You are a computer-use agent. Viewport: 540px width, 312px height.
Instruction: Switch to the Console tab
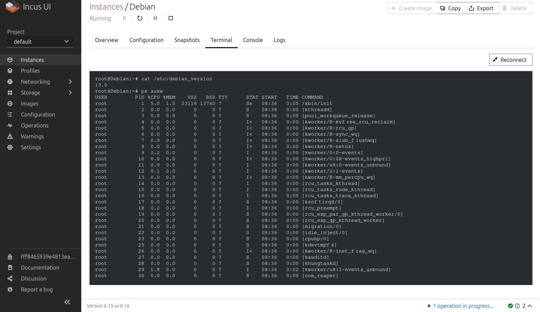(x=252, y=40)
